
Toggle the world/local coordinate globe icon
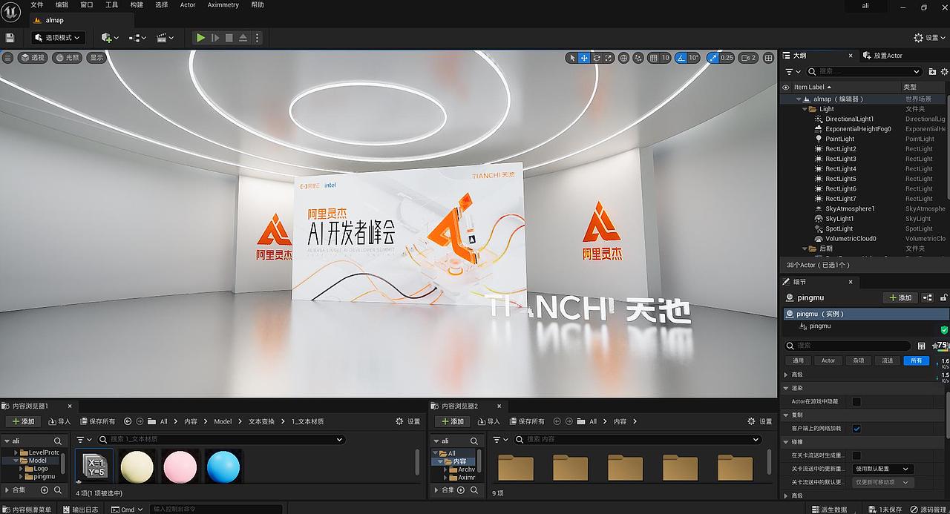point(623,57)
